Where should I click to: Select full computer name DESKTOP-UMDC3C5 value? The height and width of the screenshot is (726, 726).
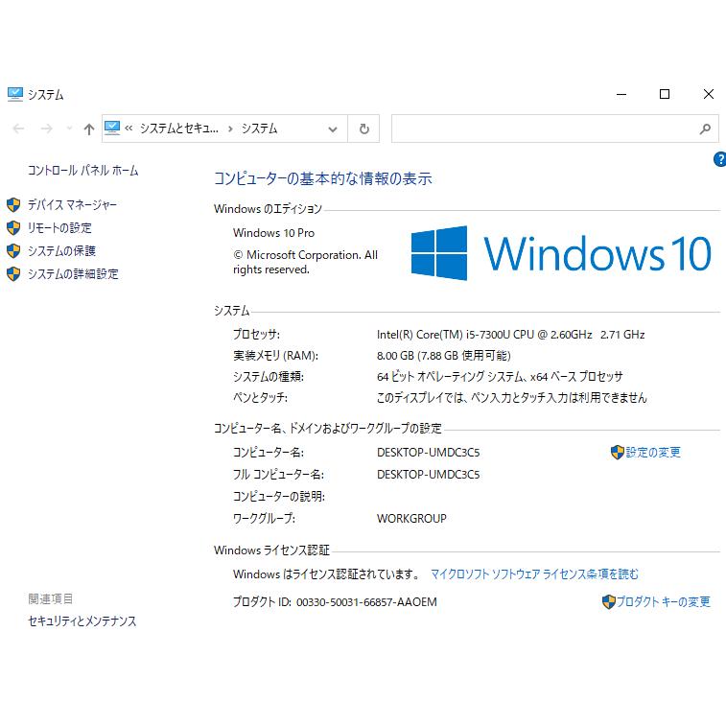pos(429,475)
